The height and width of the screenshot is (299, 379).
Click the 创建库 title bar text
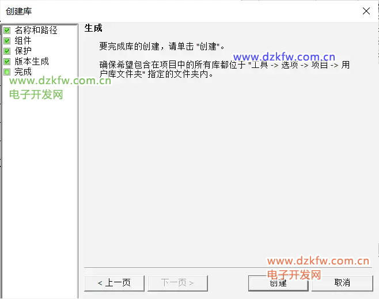point(18,10)
